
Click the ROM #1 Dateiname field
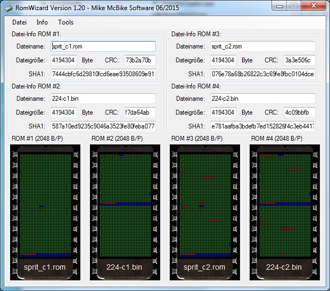coord(103,46)
